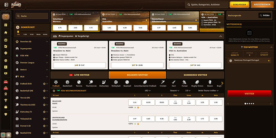276x138 pixels.
Task: Open the 1X2 market dropdown
Action: click(x=148, y=91)
